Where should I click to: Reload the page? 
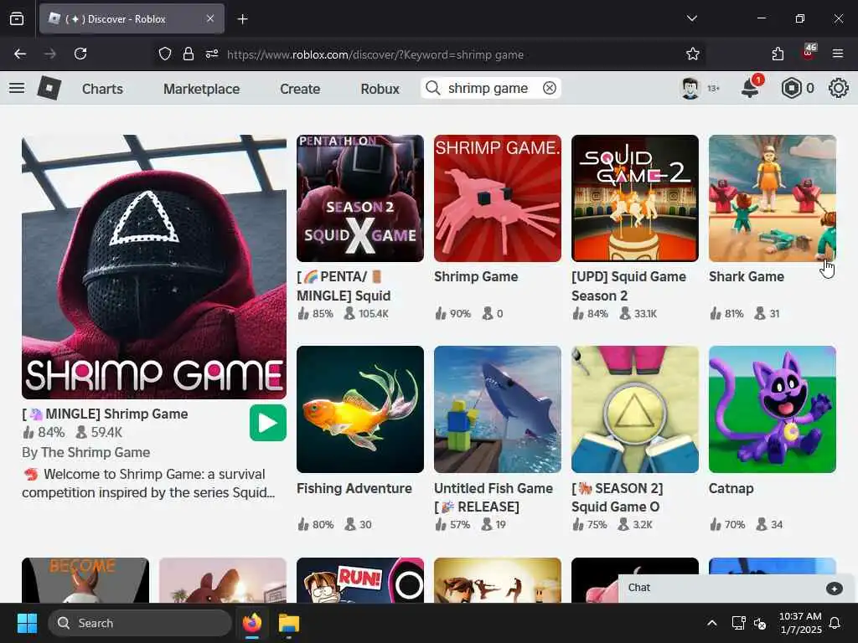80,54
